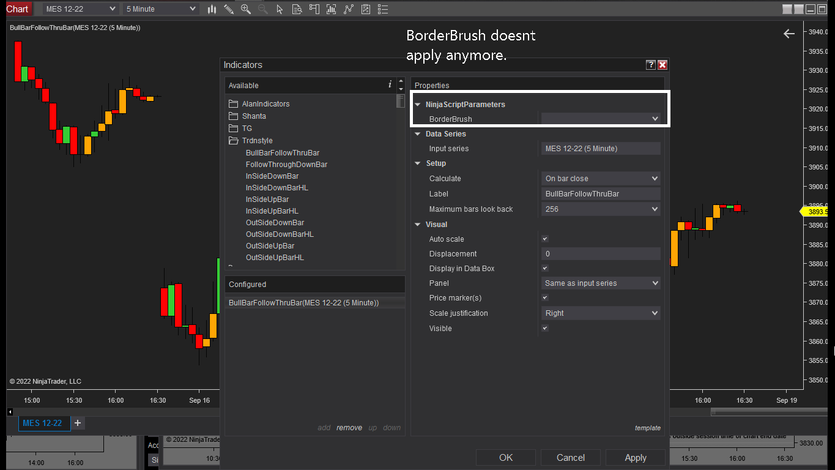Toggle the Display in Data Box checkbox

545,268
